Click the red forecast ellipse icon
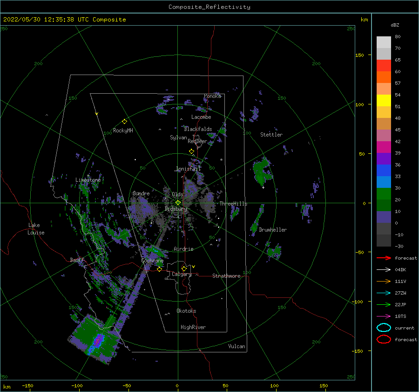 pos(384,339)
